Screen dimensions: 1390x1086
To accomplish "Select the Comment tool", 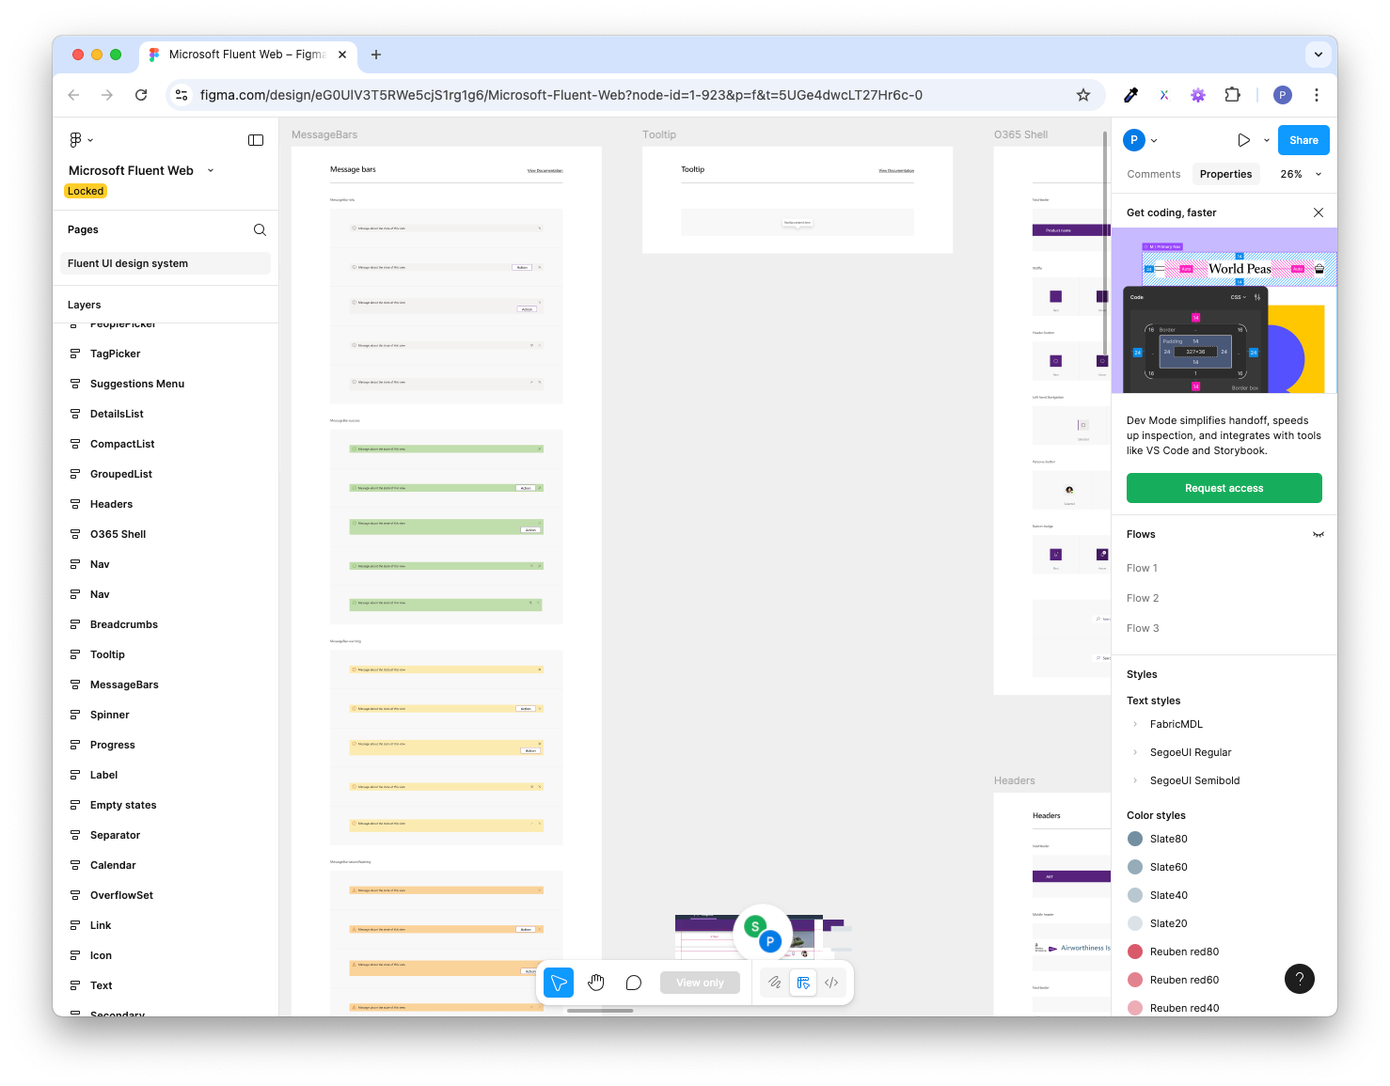I will 634,983.
